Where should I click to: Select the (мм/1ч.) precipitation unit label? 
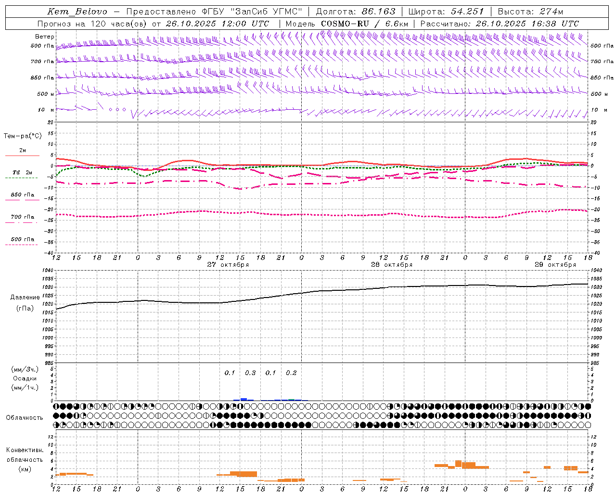25,388
